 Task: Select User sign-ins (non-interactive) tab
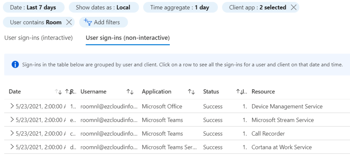click(127, 38)
